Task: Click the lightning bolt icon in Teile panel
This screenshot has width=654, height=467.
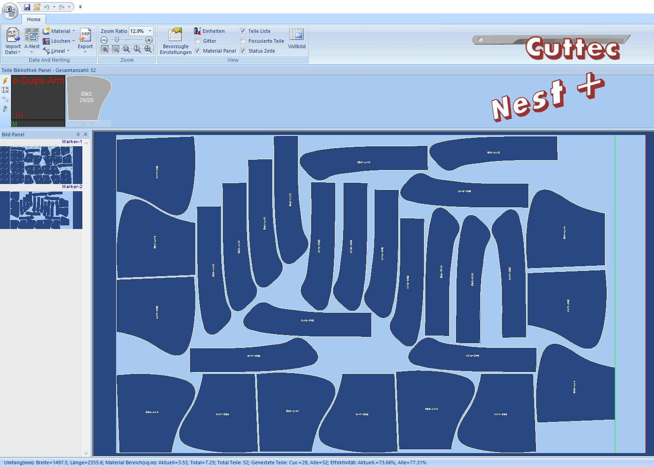Action: click(5, 81)
